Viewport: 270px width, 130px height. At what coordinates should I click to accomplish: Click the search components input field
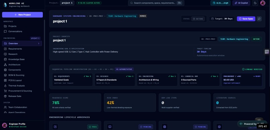(x=156, y=3)
